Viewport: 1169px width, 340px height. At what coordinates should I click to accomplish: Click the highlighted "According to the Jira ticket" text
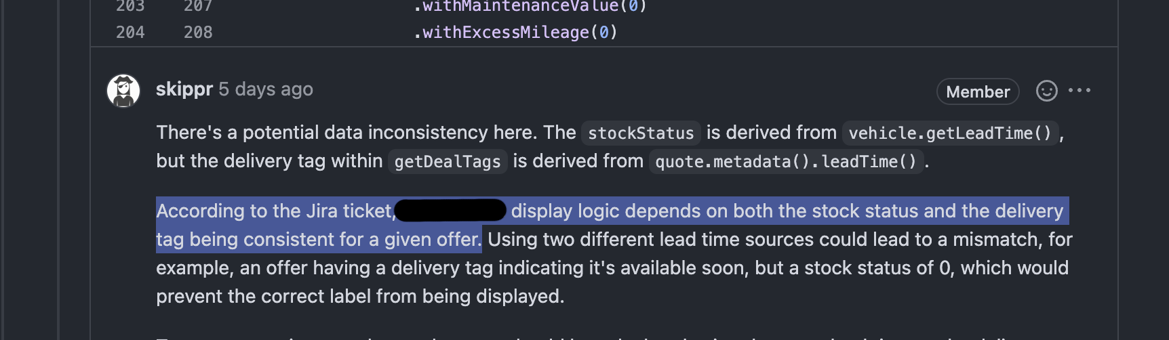coord(275,211)
